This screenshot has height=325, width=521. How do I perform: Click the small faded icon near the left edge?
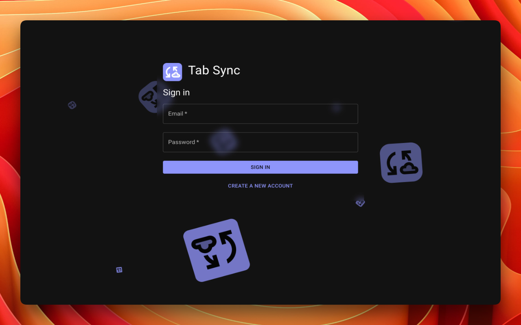(72, 105)
